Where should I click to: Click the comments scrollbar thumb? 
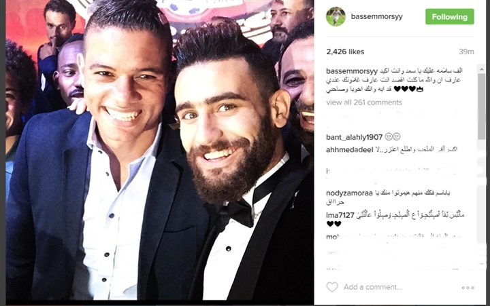click(481, 107)
